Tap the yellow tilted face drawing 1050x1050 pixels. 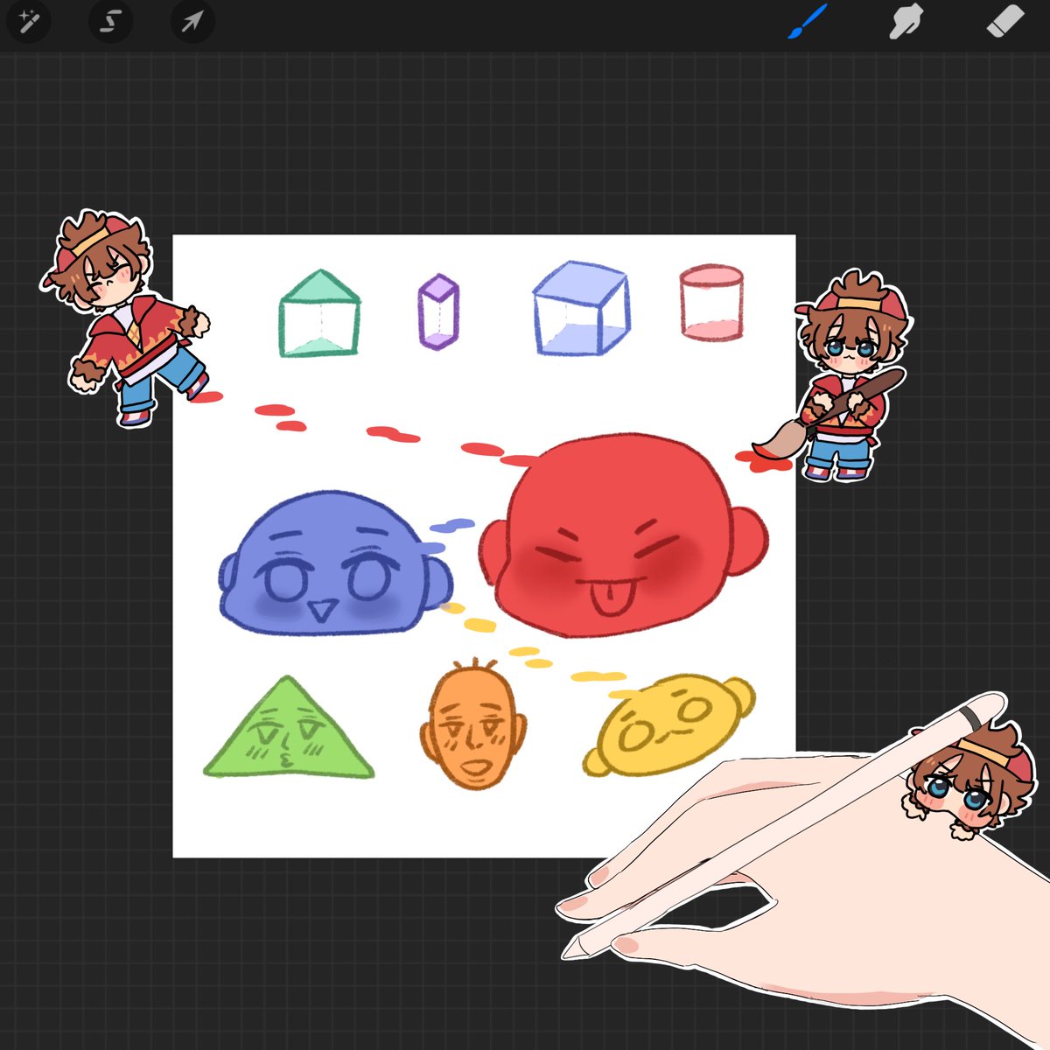pyautogui.click(x=668, y=724)
